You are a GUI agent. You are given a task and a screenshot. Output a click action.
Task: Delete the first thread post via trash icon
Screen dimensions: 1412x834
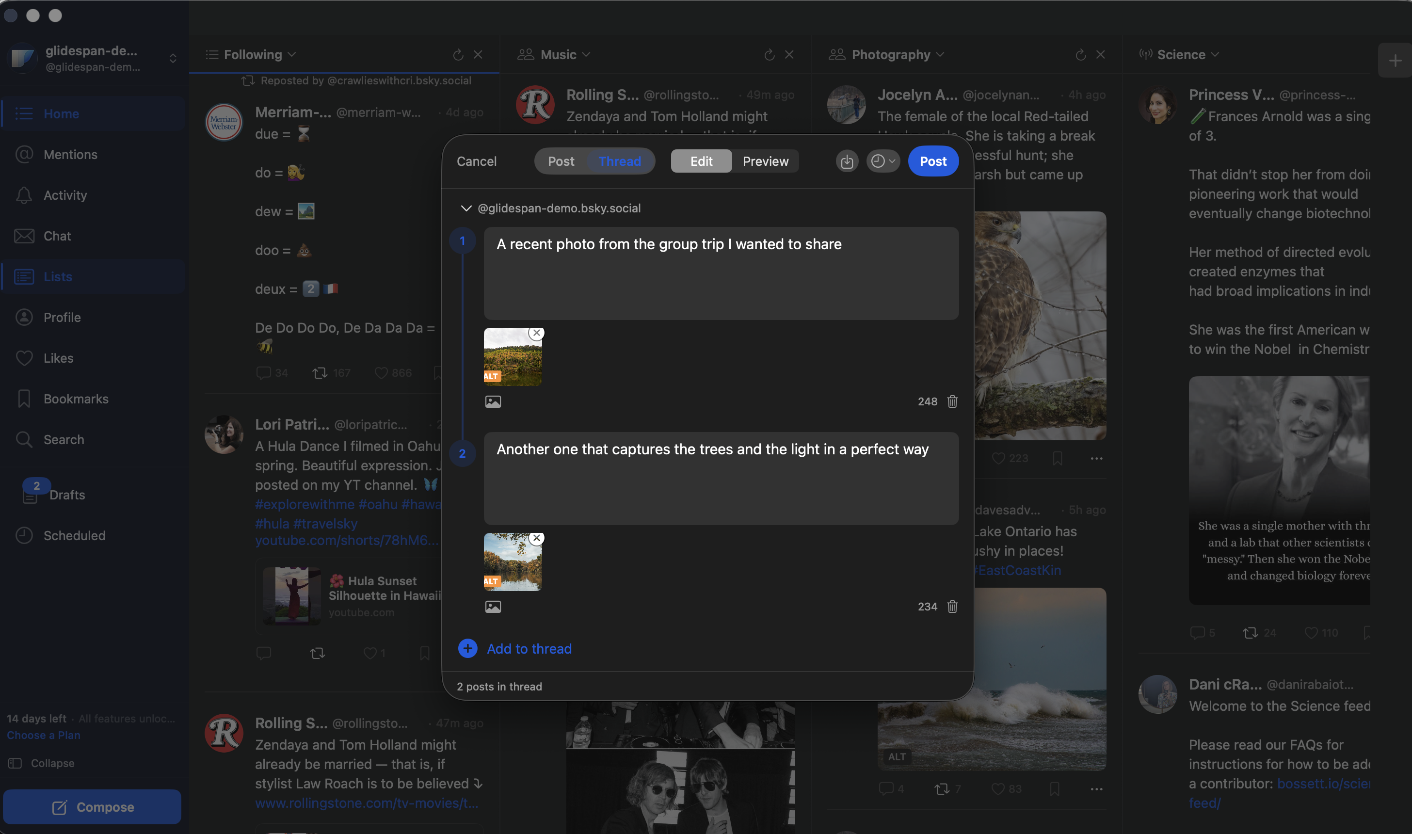pos(951,401)
